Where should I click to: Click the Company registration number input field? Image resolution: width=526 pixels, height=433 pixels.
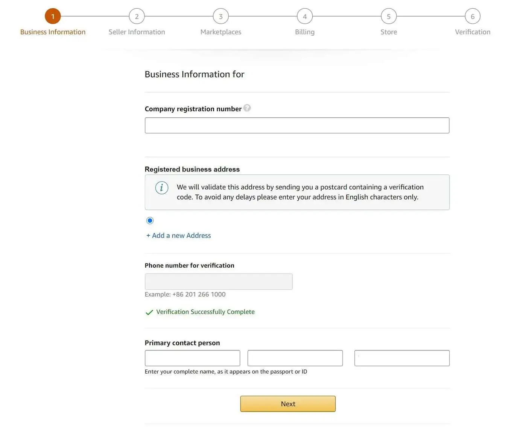[x=297, y=125]
